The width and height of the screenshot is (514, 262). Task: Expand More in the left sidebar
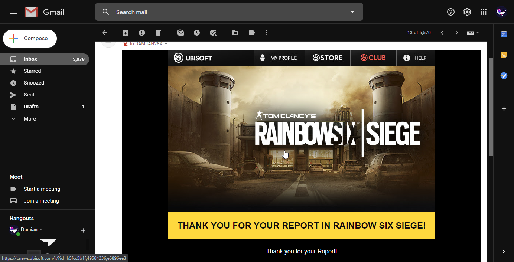30,119
